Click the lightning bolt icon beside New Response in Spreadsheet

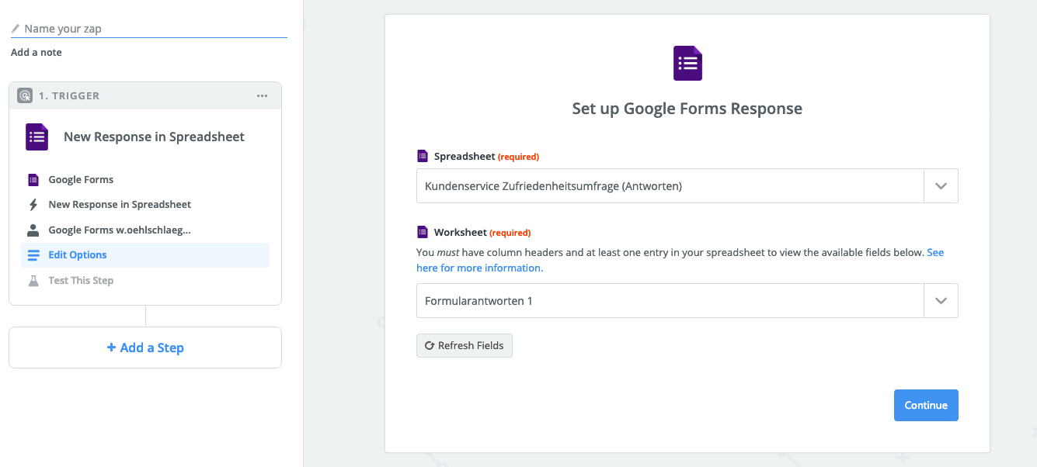(x=32, y=204)
